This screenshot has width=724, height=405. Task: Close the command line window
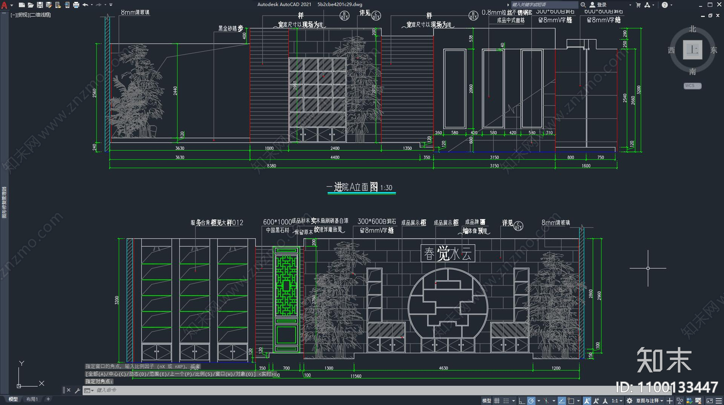click(x=69, y=390)
